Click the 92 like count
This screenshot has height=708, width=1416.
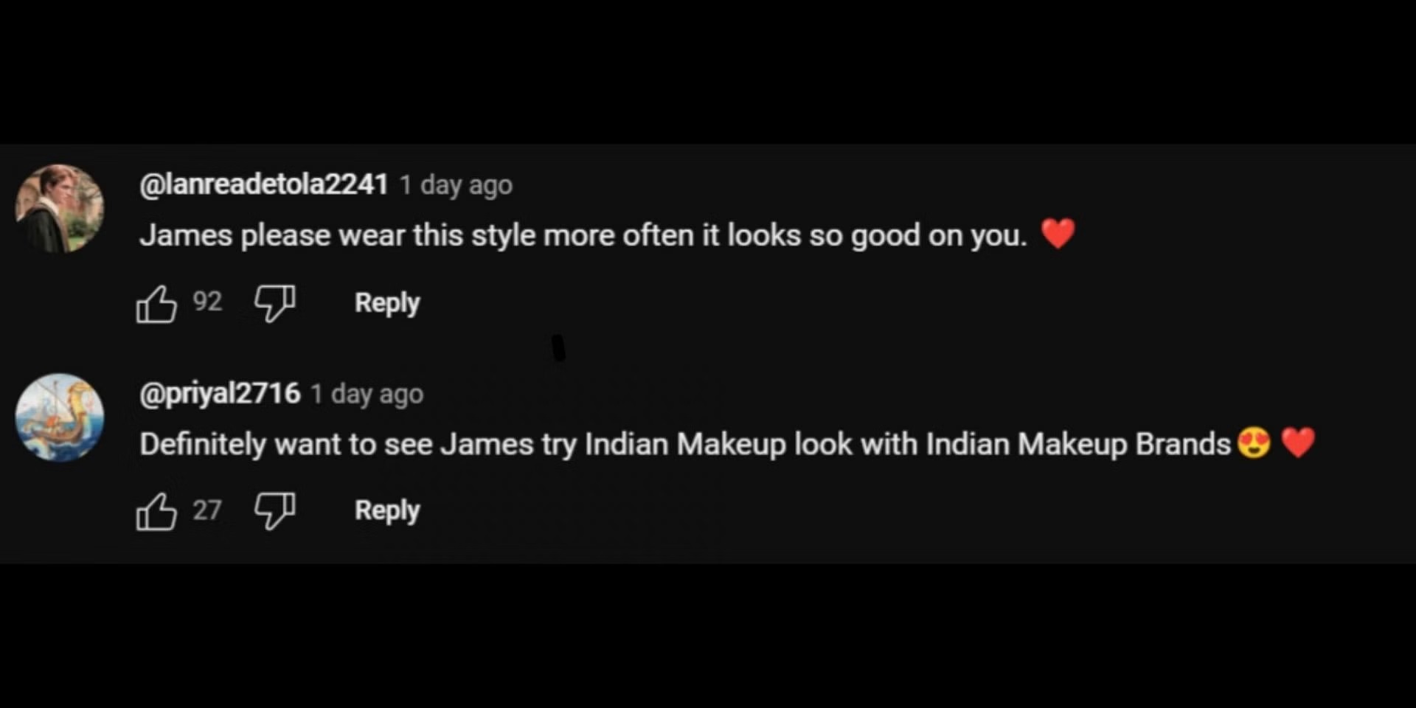[207, 302]
